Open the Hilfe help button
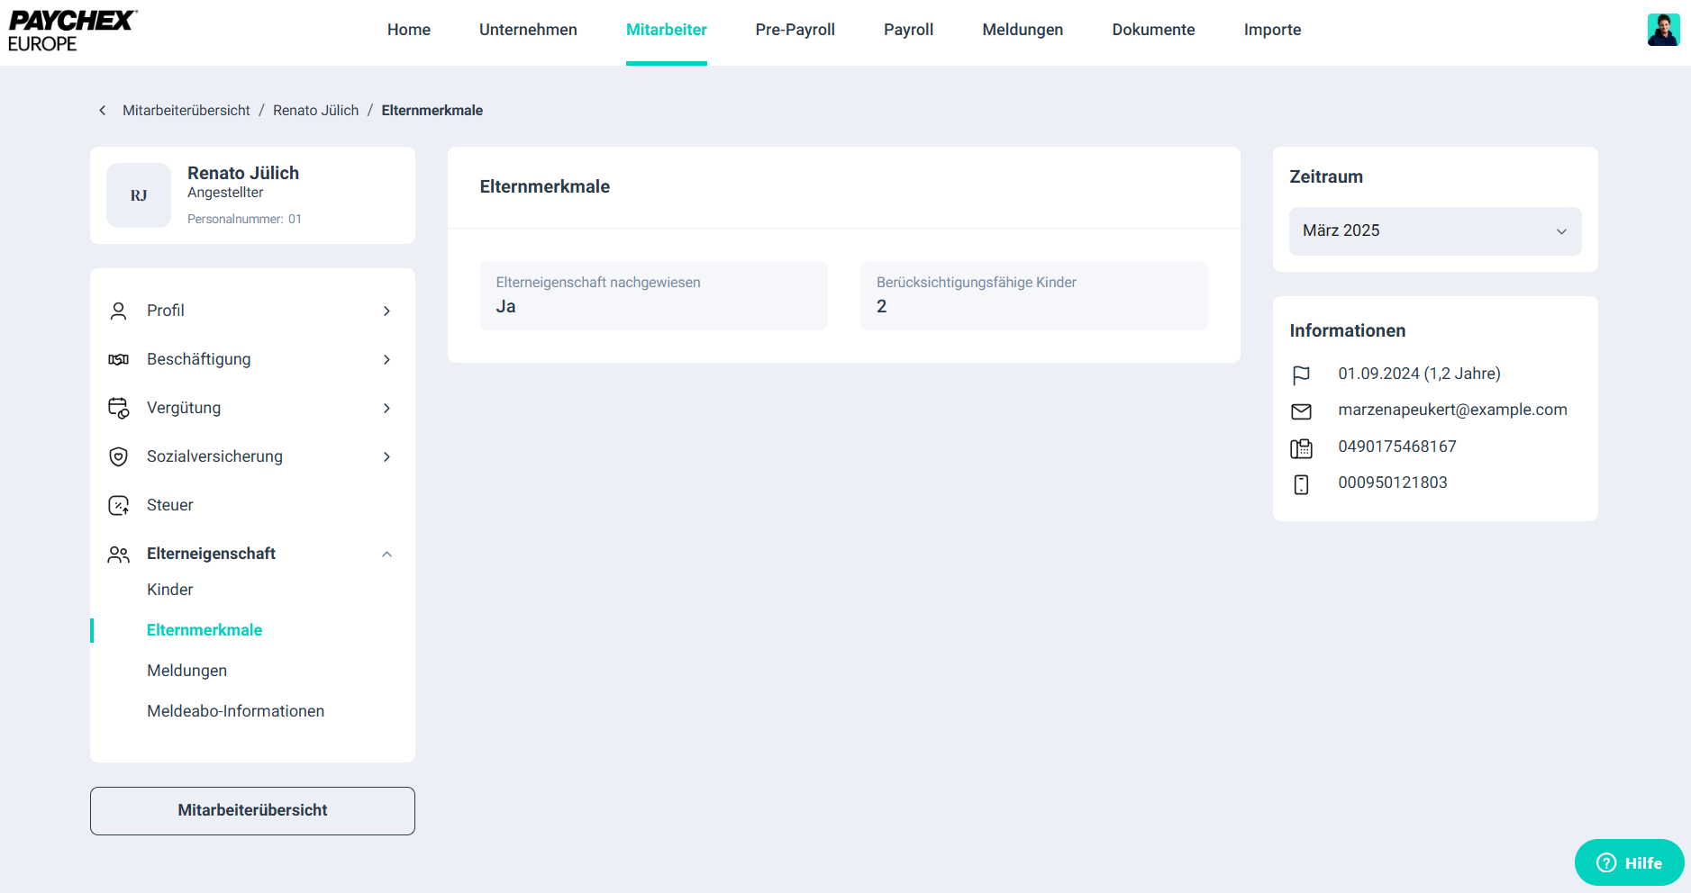Screen dimensions: 1691x893 point(1629,862)
